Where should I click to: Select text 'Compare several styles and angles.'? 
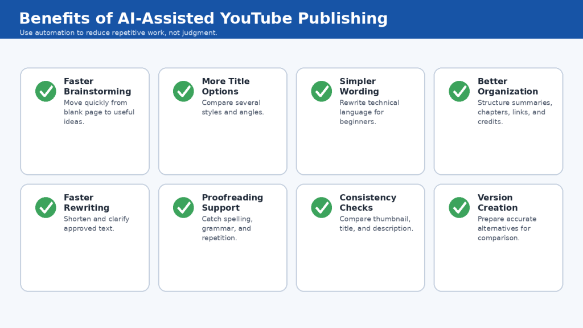[233, 108]
